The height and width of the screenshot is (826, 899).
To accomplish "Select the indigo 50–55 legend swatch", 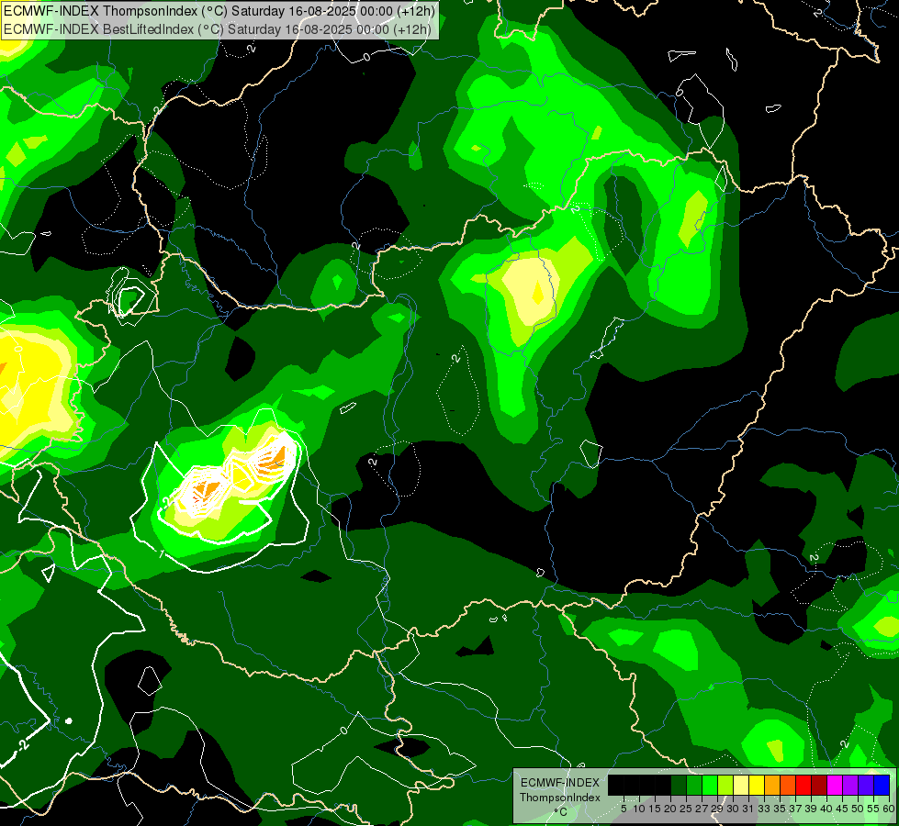I will (866, 785).
